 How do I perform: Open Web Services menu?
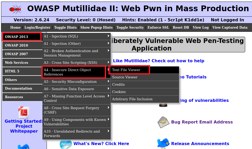pos(22,63)
